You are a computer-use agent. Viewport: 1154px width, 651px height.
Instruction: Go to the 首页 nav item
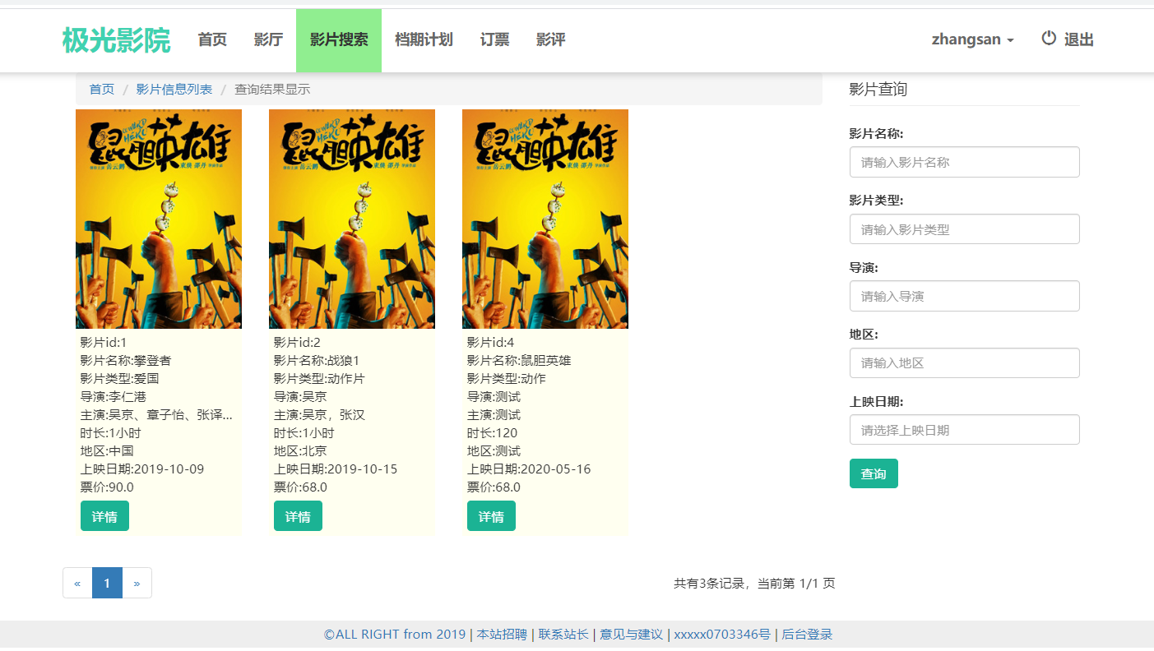click(212, 40)
